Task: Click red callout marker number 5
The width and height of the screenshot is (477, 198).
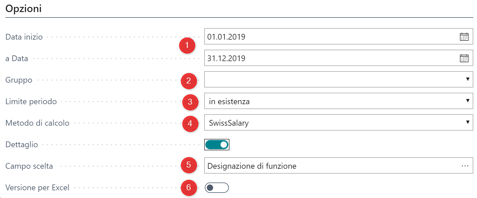Action: pos(188,165)
